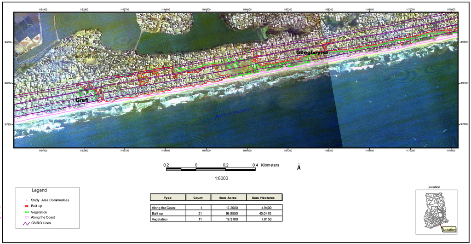Select 'Along the Coast' label in legend
Image resolution: width=471 pixels, height=244 pixels.
click(x=43, y=217)
